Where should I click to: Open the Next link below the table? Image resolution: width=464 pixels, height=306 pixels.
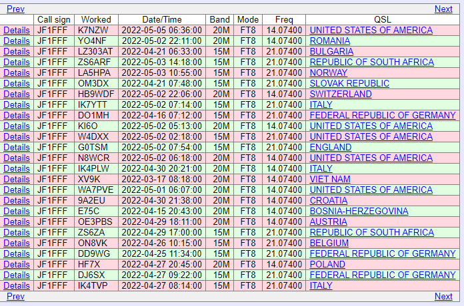(443, 296)
